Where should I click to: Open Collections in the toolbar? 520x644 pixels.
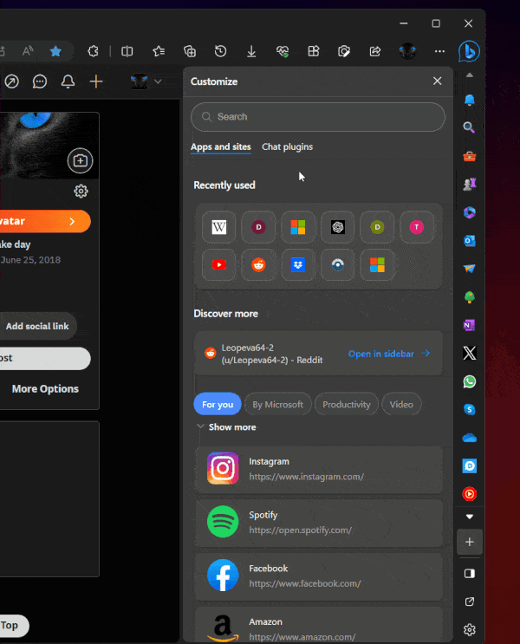click(189, 51)
